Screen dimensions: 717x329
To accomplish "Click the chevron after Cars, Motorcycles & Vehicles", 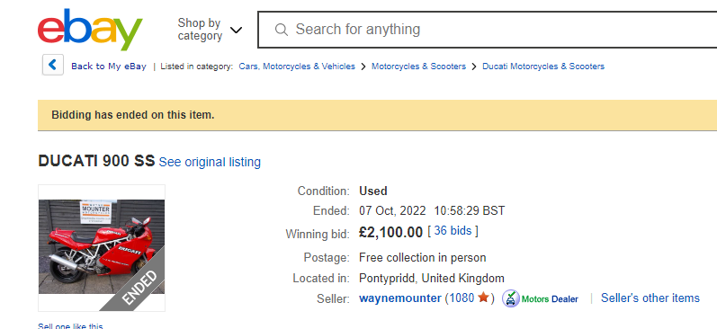I will pyautogui.click(x=363, y=67).
